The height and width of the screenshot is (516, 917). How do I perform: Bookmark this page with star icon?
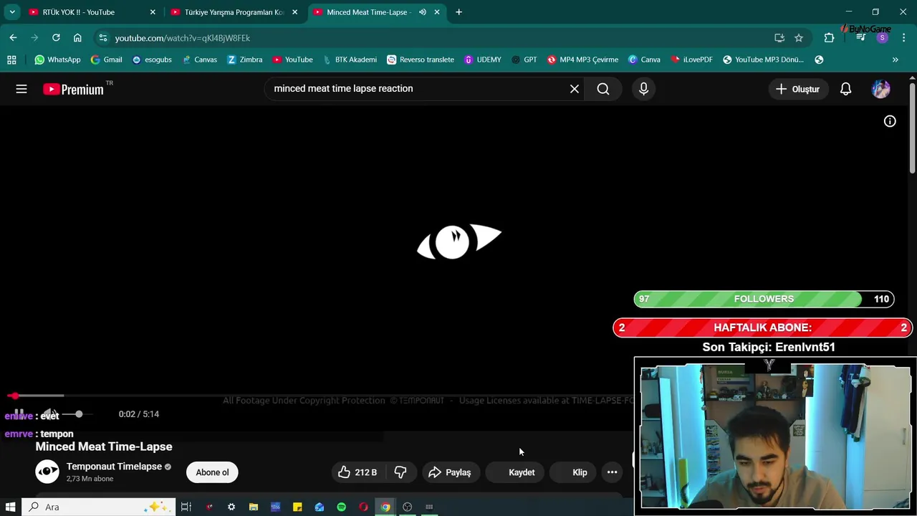[799, 38]
